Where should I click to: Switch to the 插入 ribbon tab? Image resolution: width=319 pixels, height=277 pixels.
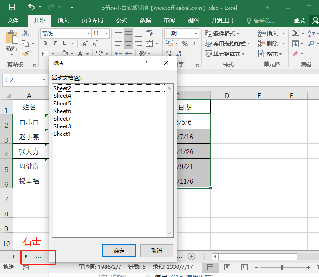click(x=63, y=21)
